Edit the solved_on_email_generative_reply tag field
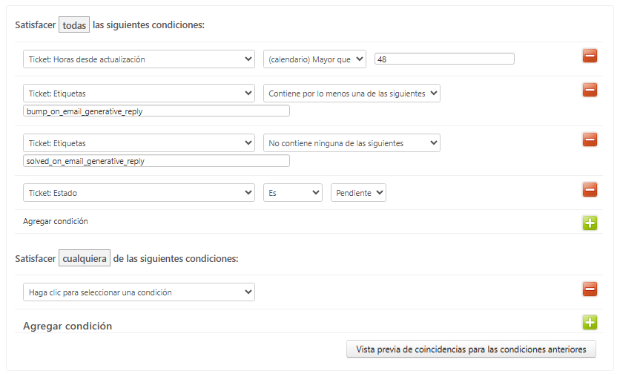 pyautogui.click(x=156, y=161)
